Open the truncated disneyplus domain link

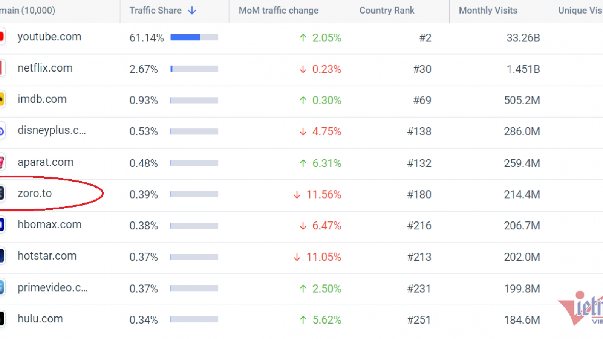click(x=52, y=130)
